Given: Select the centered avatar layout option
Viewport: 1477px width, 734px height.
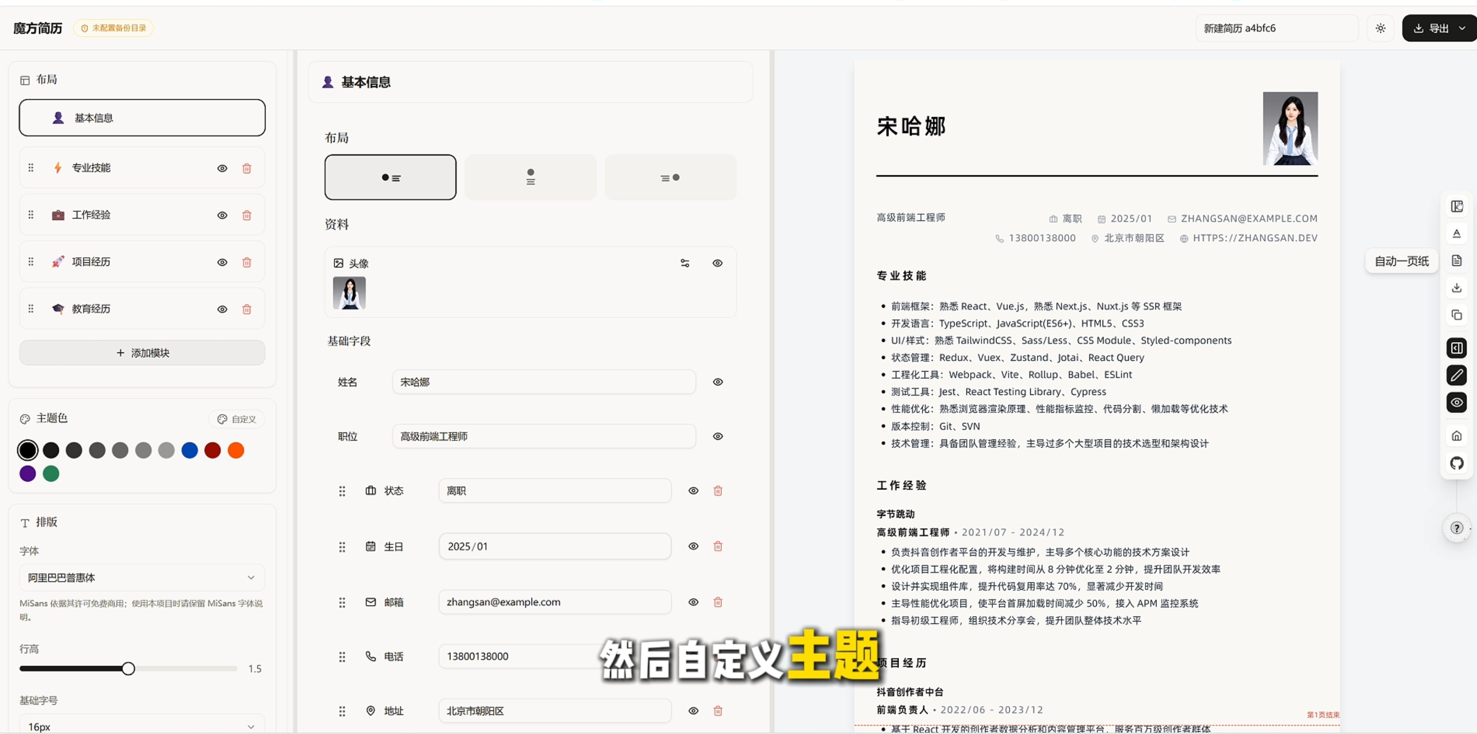Looking at the screenshot, I should (531, 177).
